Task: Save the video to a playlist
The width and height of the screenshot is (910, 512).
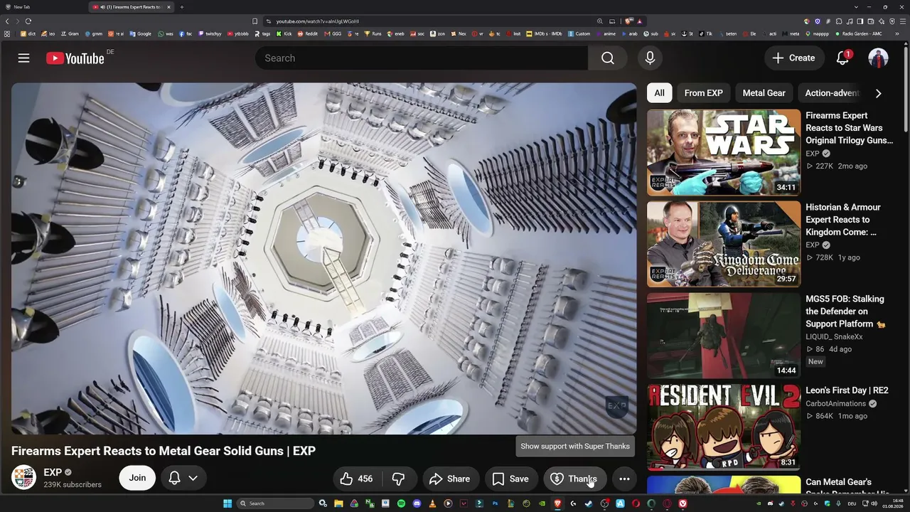Action: [511, 479]
